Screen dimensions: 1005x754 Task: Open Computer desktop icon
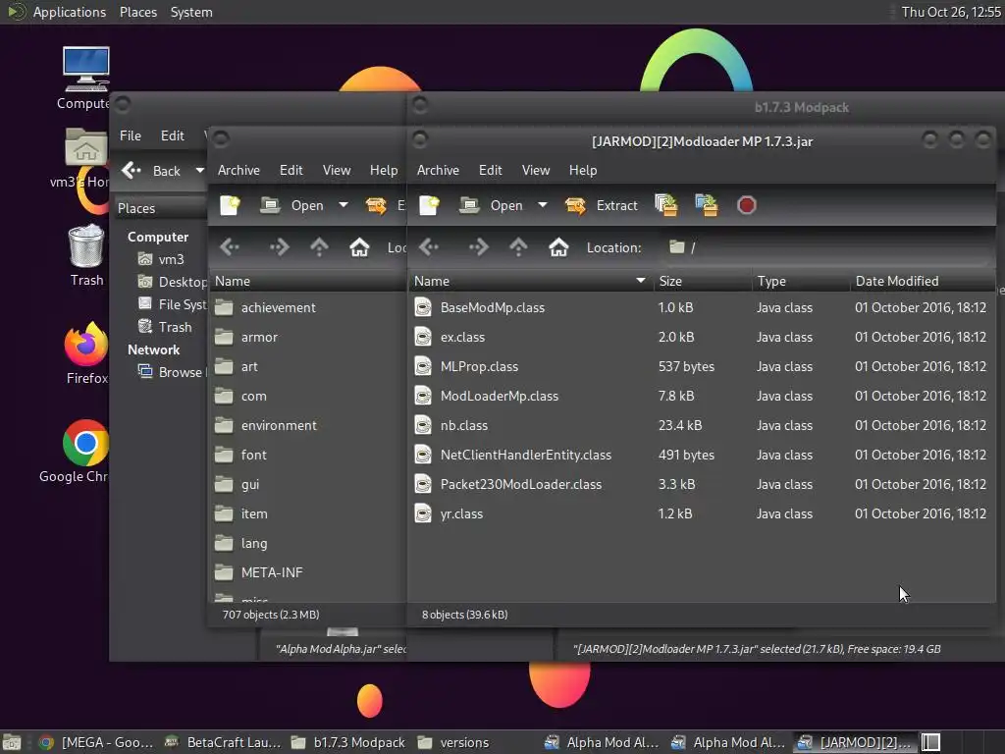(x=85, y=79)
